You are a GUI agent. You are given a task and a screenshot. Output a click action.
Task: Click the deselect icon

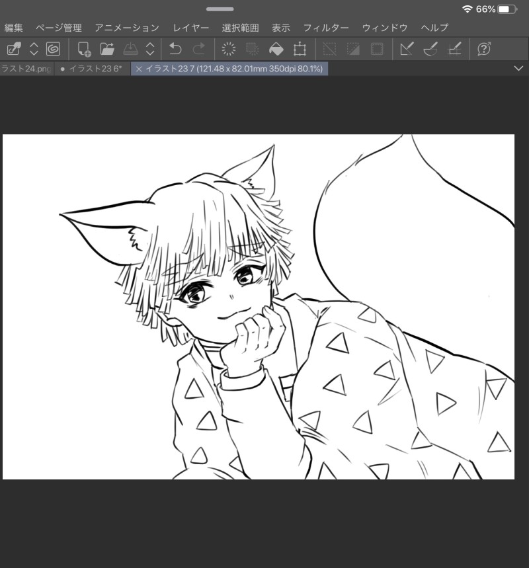329,49
